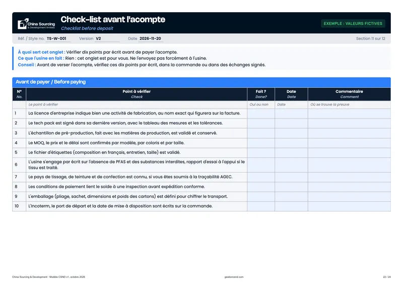
Task: Click the Commentaire cell for row 6
Action: (349, 165)
